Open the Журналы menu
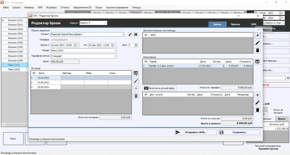 tap(52, 8)
